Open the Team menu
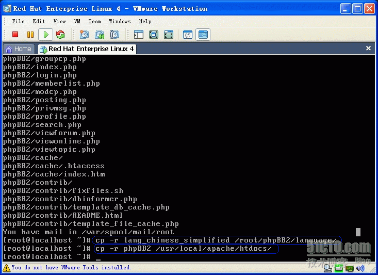This screenshot has width=378, height=275. tap(94, 22)
